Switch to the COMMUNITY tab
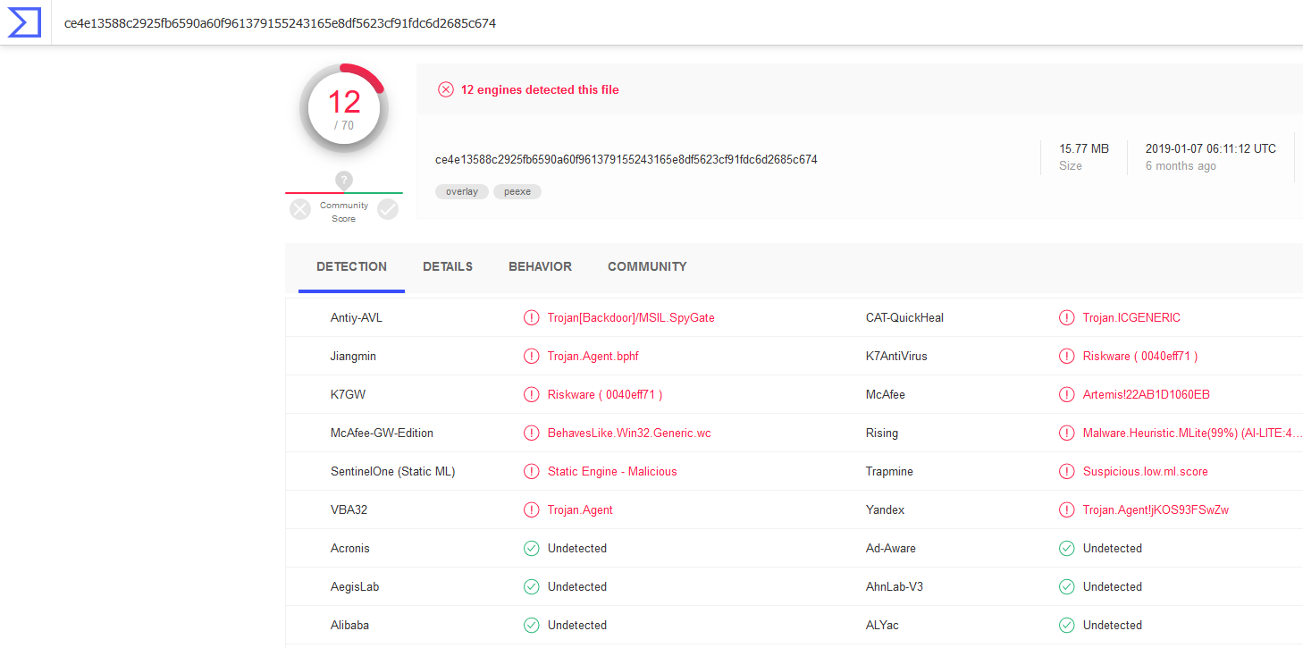Screen dimensions: 1303x648 [x=647, y=266]
